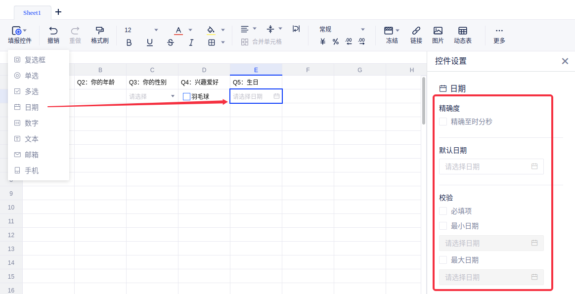Open the font size dropdown

pyautogui.click(x=156, y=30)
